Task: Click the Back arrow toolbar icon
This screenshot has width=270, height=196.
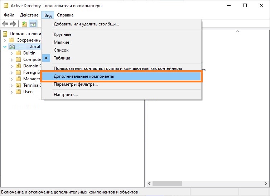Action: point(5,24)
